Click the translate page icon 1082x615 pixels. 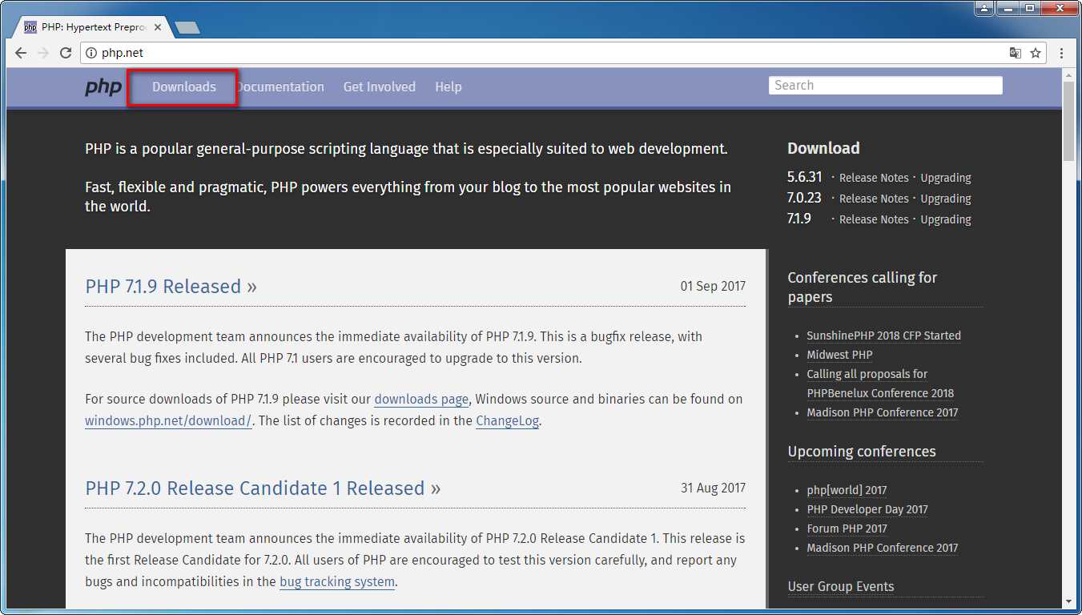(1015, 53)
